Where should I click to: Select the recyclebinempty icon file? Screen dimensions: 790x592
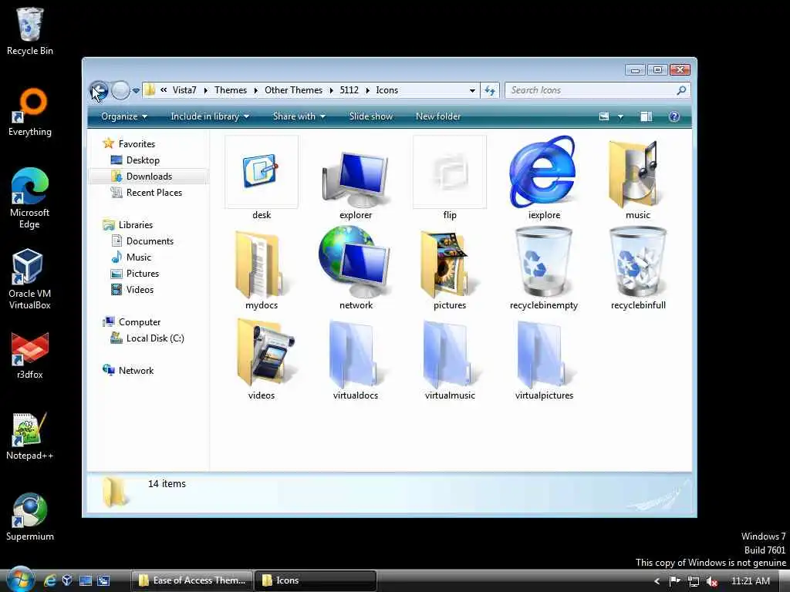544,267
